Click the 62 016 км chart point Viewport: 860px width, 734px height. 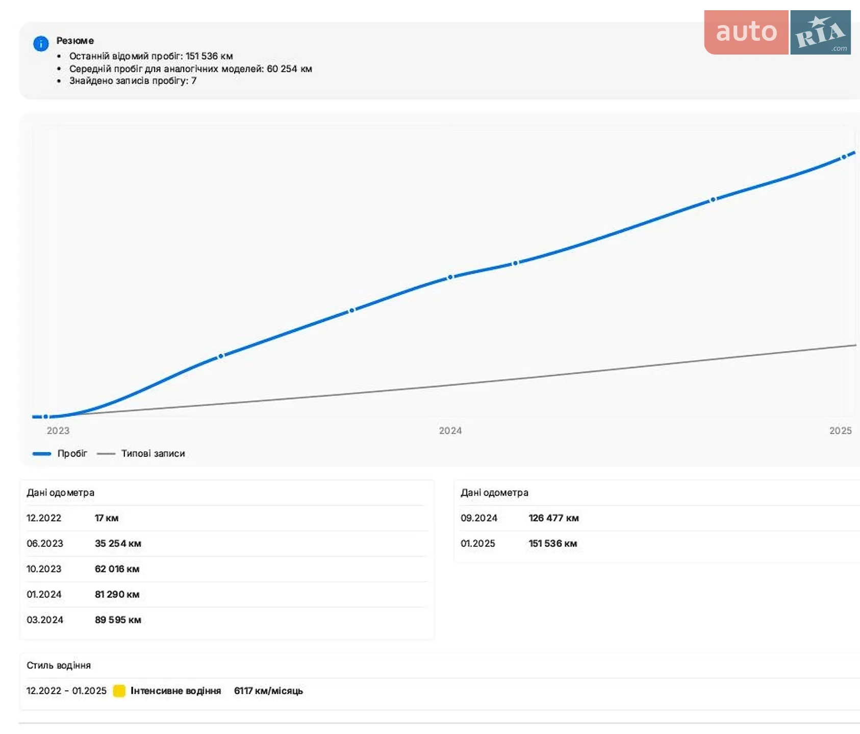[x=351, y=310]
